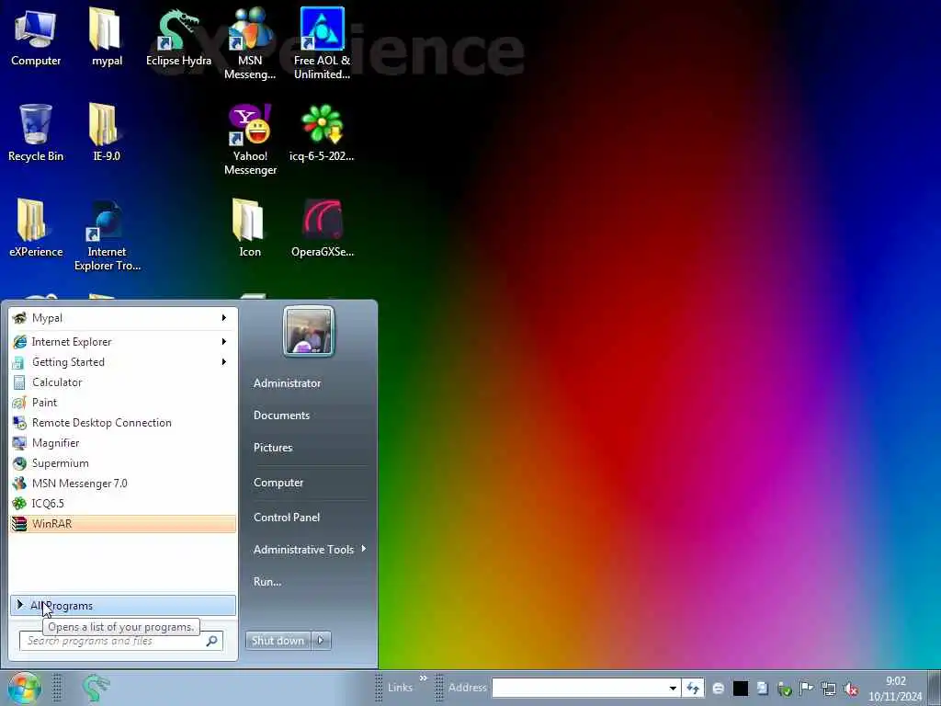Launch the Yahoo! Messenger desktop shortcut
This screenshot has width=941, height=706.
[x=250, y=140]
